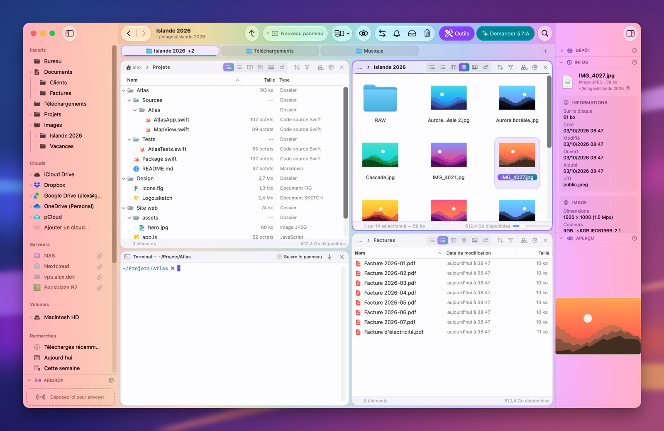Switch the Factures pane to icon grid view
The image size is (664, 431).
click(464, 240)
